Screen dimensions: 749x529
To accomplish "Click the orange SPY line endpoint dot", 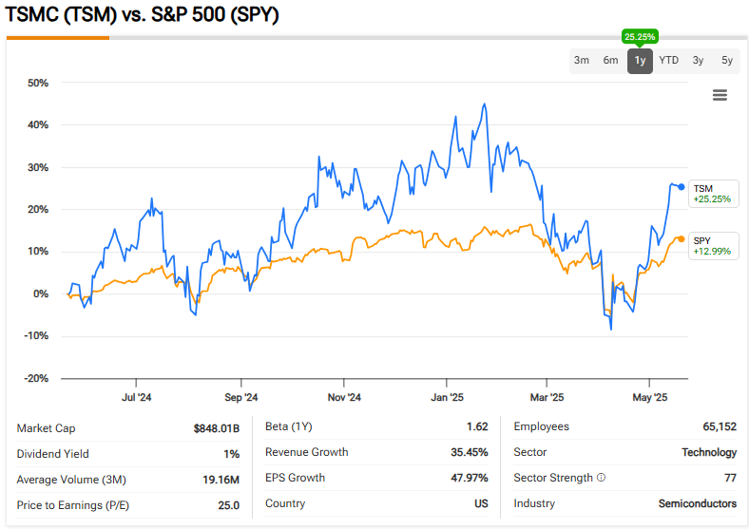I will click(x=682, y=239).
